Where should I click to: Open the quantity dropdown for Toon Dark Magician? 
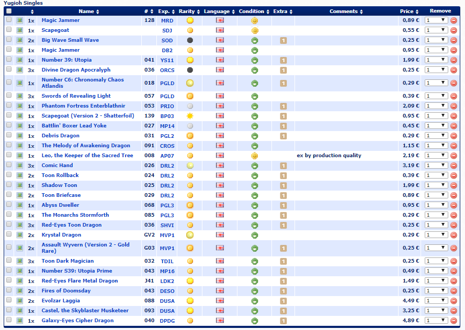tap(436, 261)
